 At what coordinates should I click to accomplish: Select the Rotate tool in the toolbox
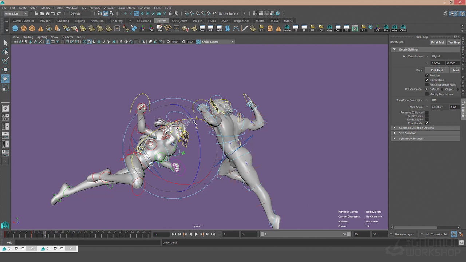[x=5, y=79]
